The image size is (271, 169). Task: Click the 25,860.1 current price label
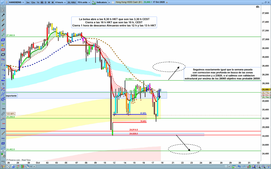coord(266,90)
